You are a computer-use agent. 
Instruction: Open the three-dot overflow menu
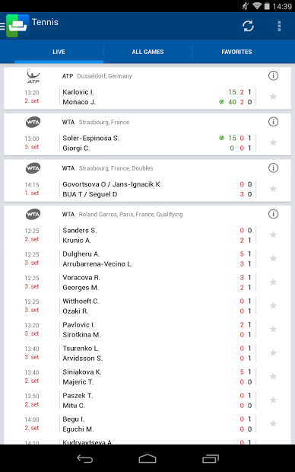click(279, 26)
